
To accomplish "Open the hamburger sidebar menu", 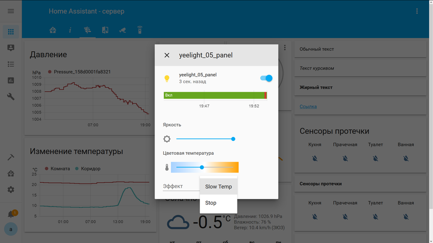I will click(11, 11).
